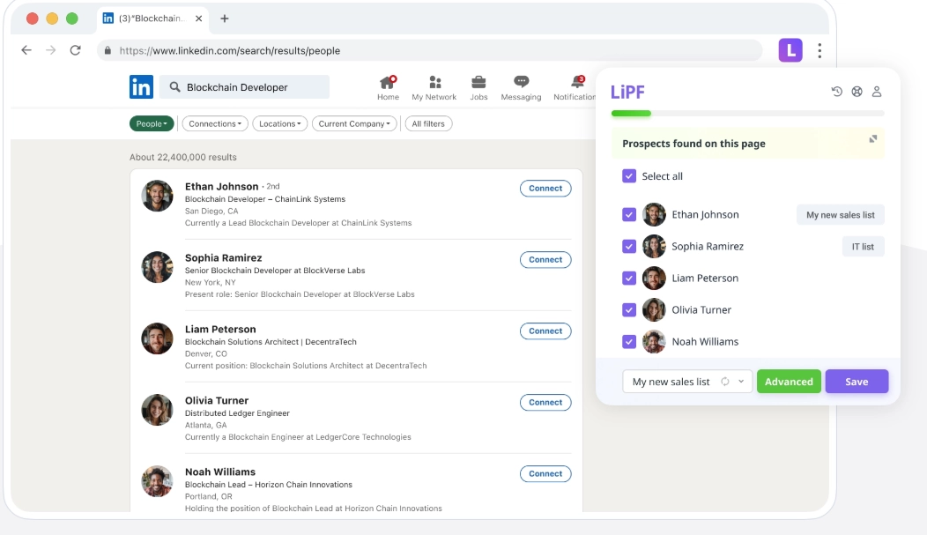Open Liam Peterson result name
This screenshot has height=535, width=927.
tap(220, 330)
